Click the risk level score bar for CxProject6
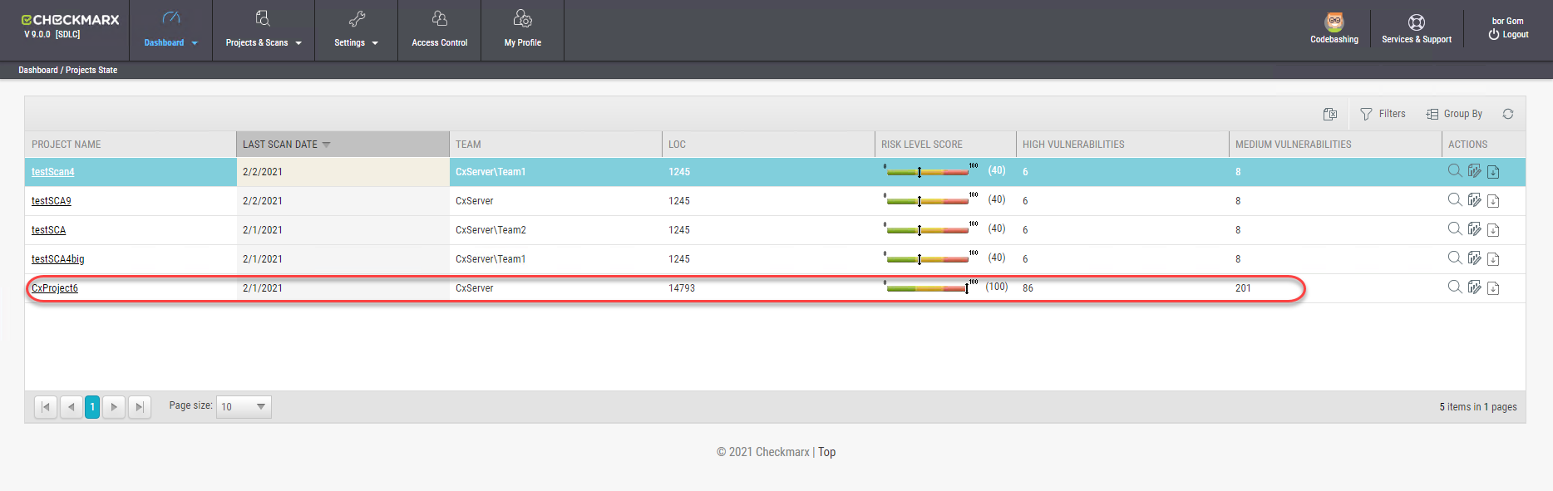 click(927, 288)
